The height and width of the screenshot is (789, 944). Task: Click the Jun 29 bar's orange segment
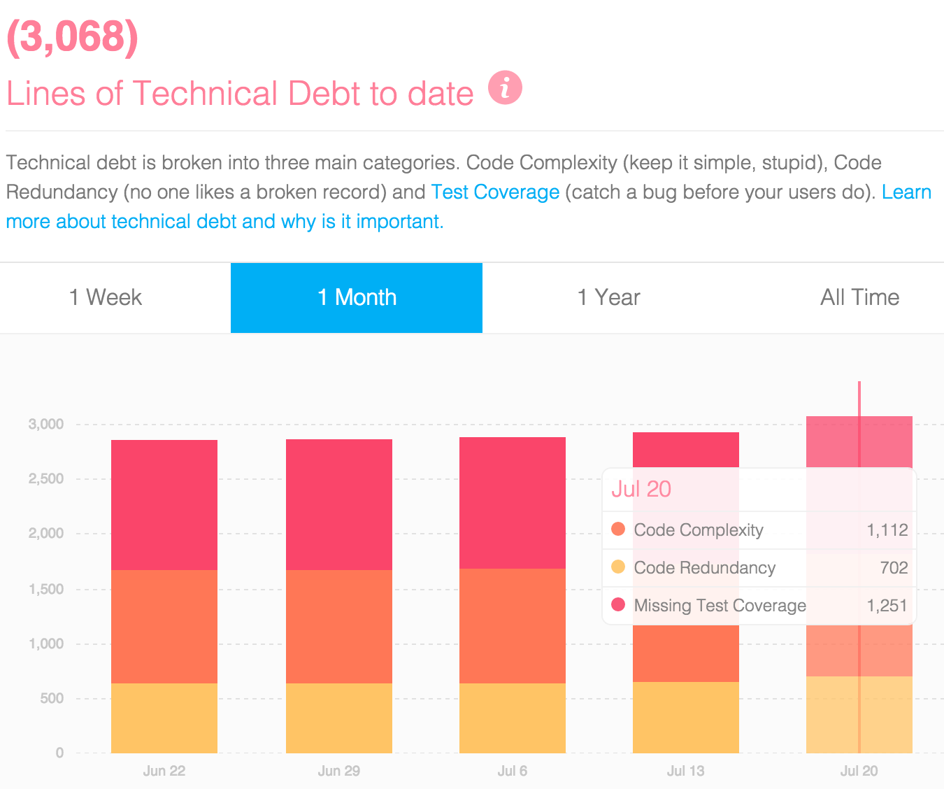click(x=339, y=626)
